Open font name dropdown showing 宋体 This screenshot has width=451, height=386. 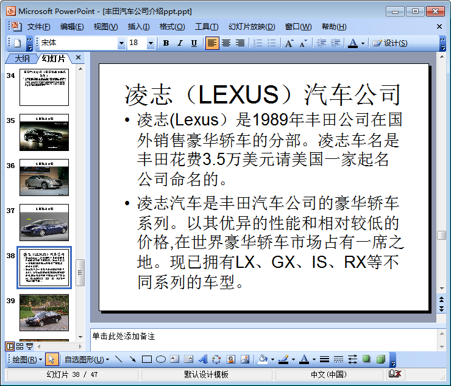(122, 43)
